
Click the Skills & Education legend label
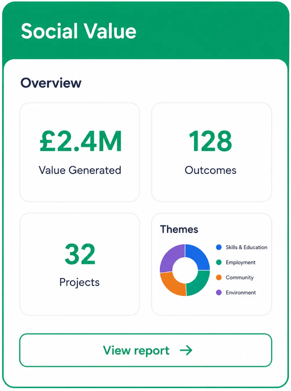(x=246, y=247)
